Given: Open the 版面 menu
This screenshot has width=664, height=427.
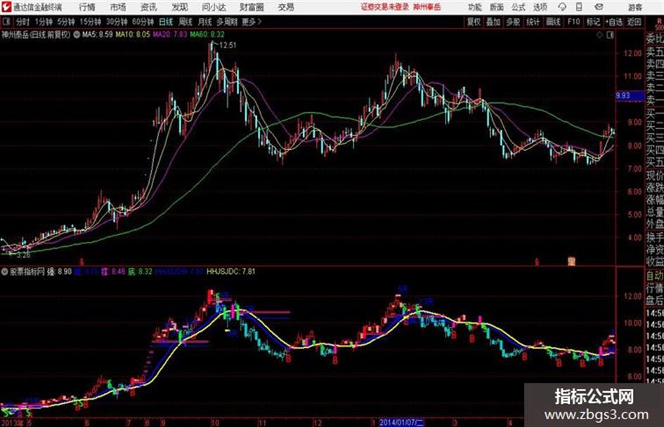Looking at the screenshot, I should tap(497, 7).
